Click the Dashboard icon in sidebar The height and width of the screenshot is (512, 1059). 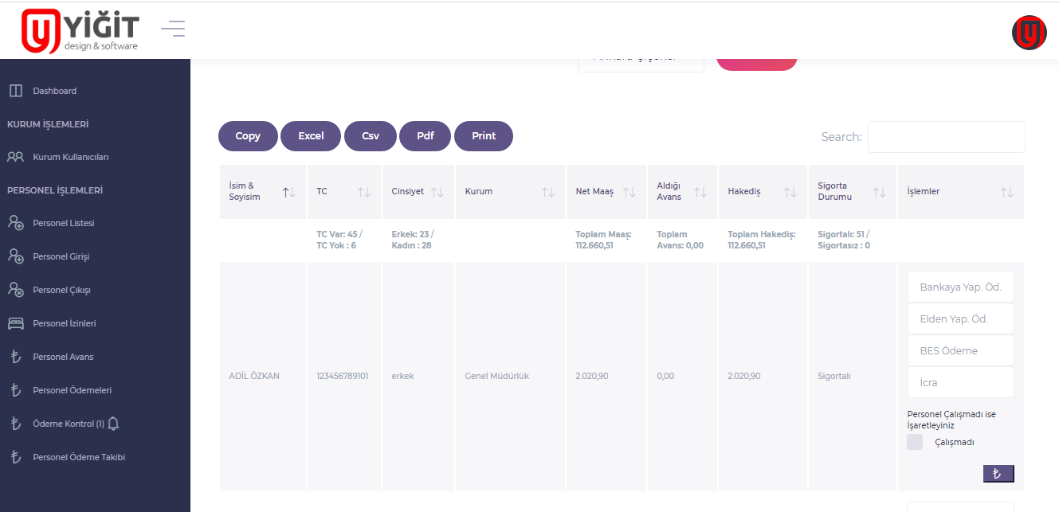coord(16,91)
